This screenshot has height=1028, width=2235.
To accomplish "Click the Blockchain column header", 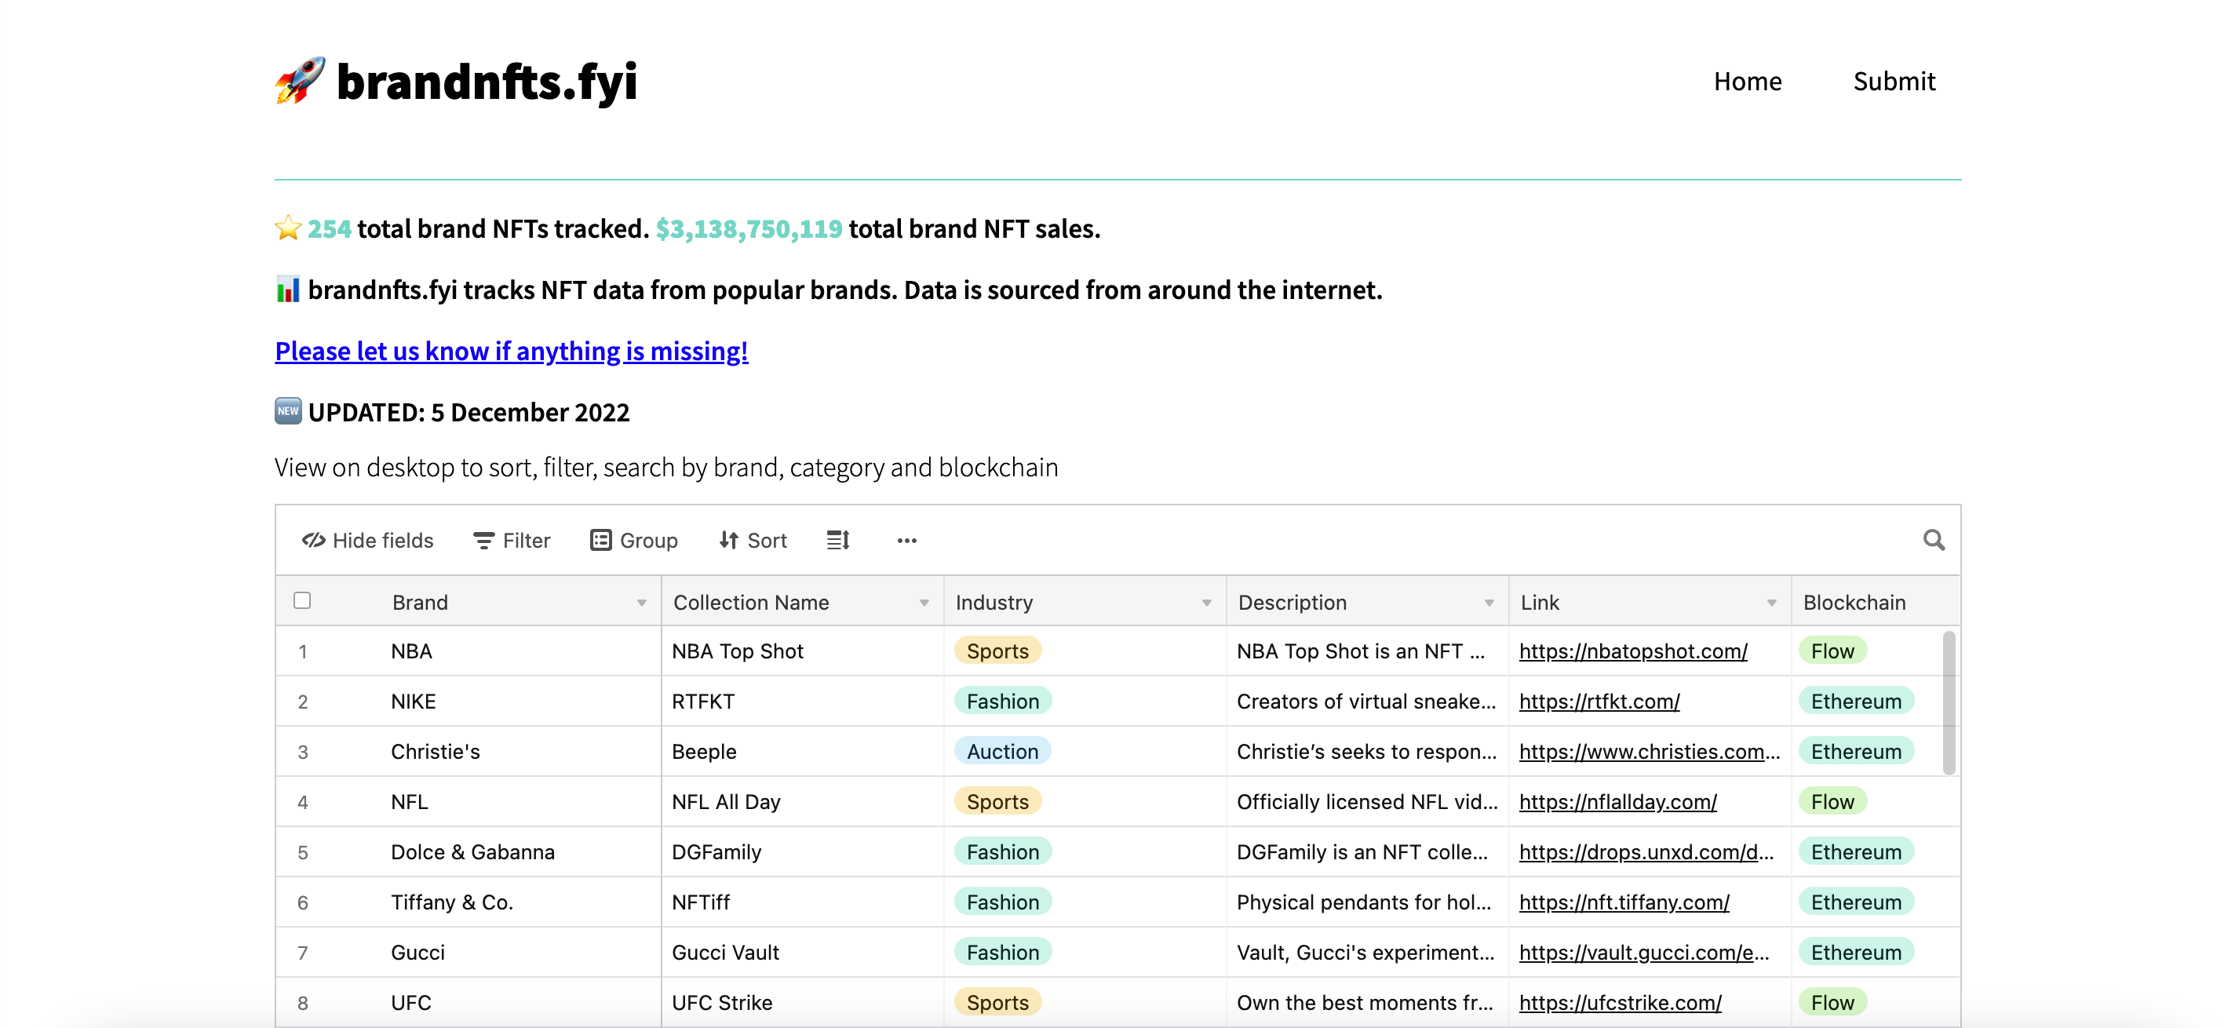I will tap(1875, 603).
